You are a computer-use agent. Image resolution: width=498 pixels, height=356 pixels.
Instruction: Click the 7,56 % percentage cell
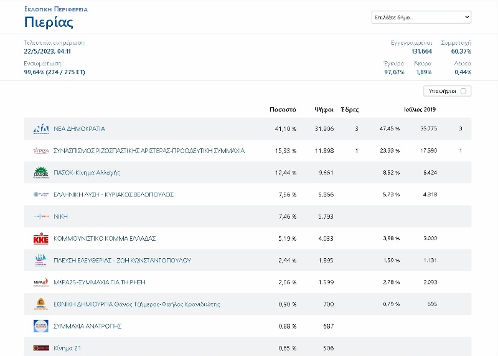[x=288, y=195]
